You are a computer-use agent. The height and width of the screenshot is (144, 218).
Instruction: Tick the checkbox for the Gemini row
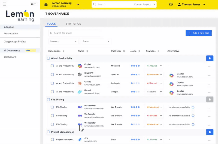53,92
